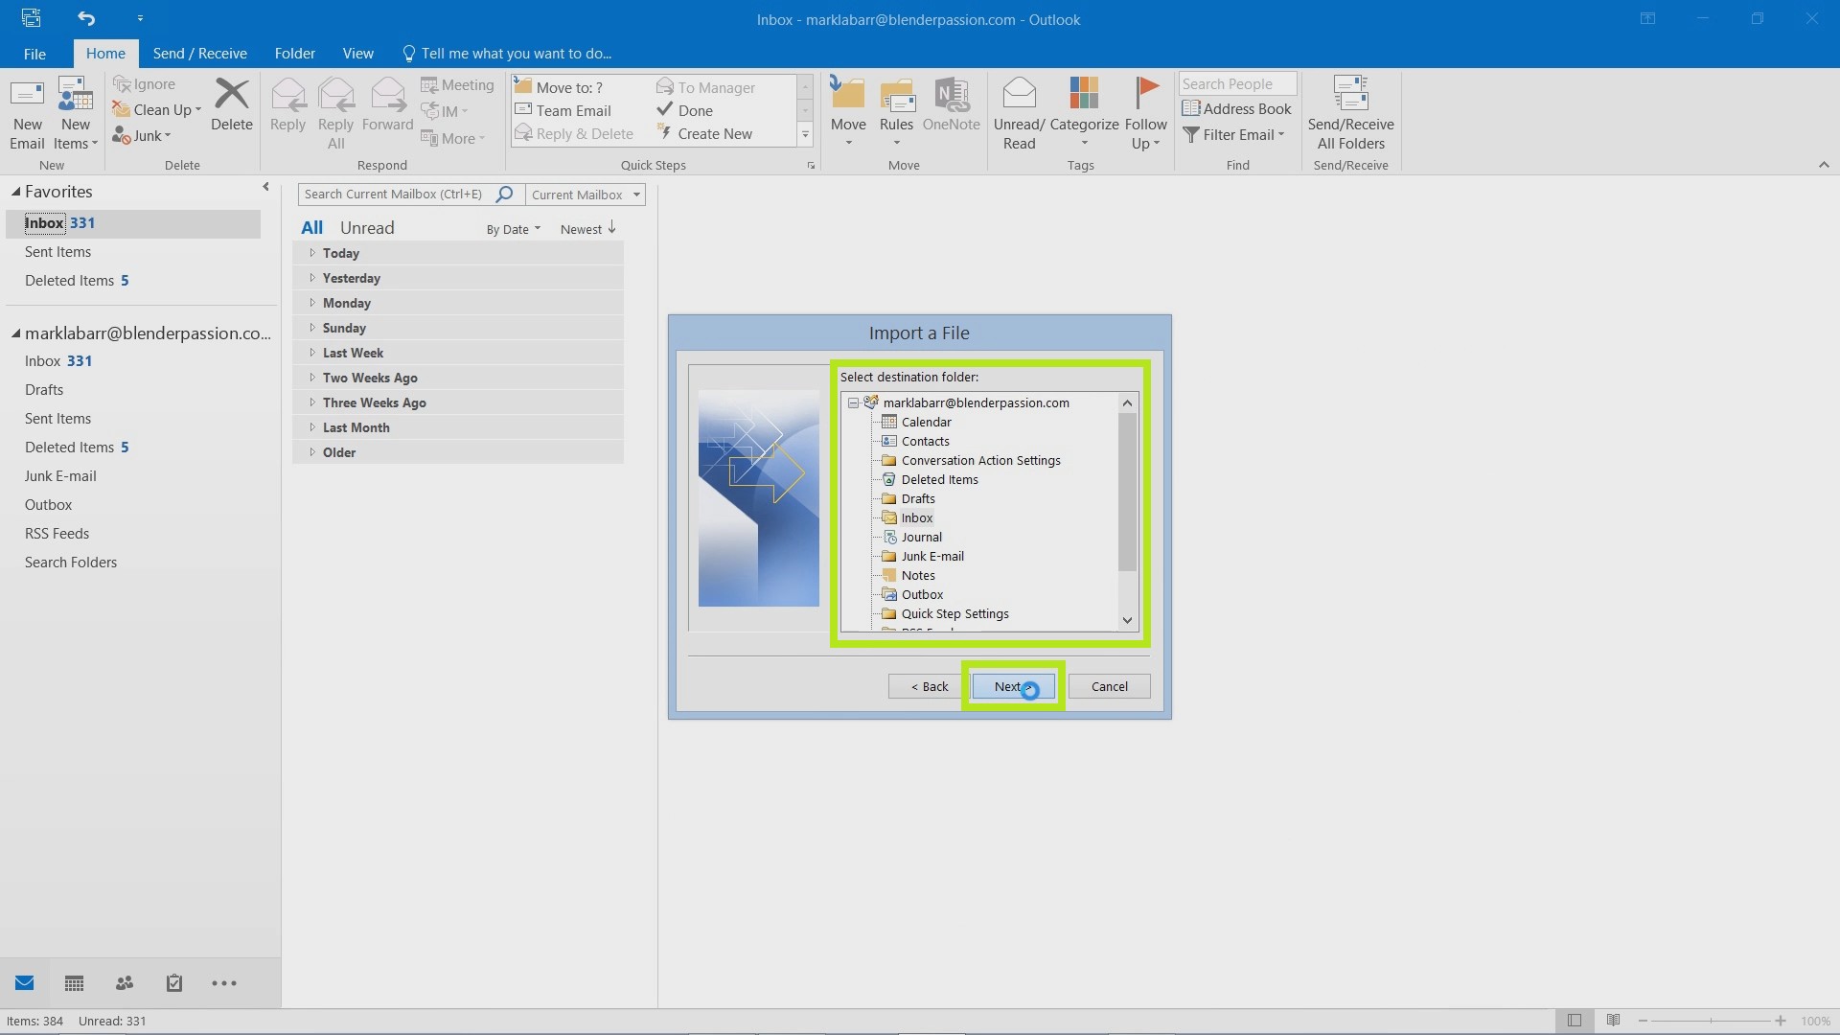The width and height of the screenshot is (1840, 1035).
Task: Toggle Unread filter in message list
Action: [366, 227]
